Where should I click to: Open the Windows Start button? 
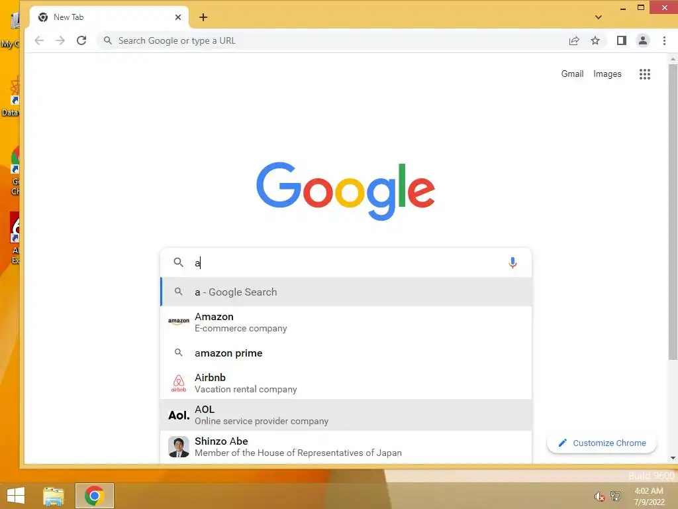pos(16,496)
